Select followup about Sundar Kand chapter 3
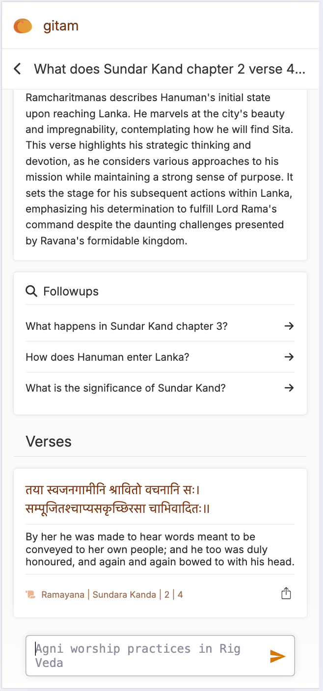Image resolution: width=323 pixels, height=691 pixels. tap(127, 326)
